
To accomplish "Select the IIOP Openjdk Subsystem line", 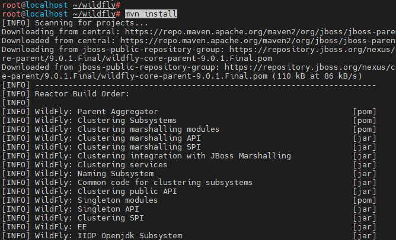I will pyautogui.click(x=130, y=236).
